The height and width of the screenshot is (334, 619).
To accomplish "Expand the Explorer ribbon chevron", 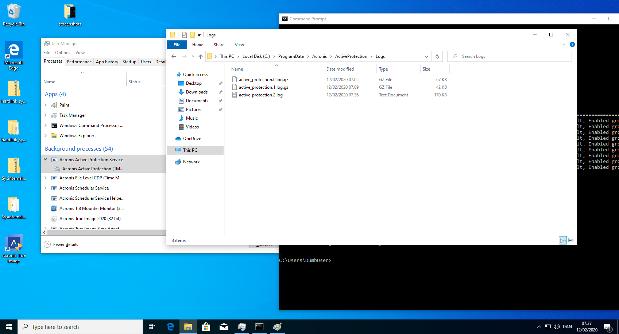I will [564, 44].
